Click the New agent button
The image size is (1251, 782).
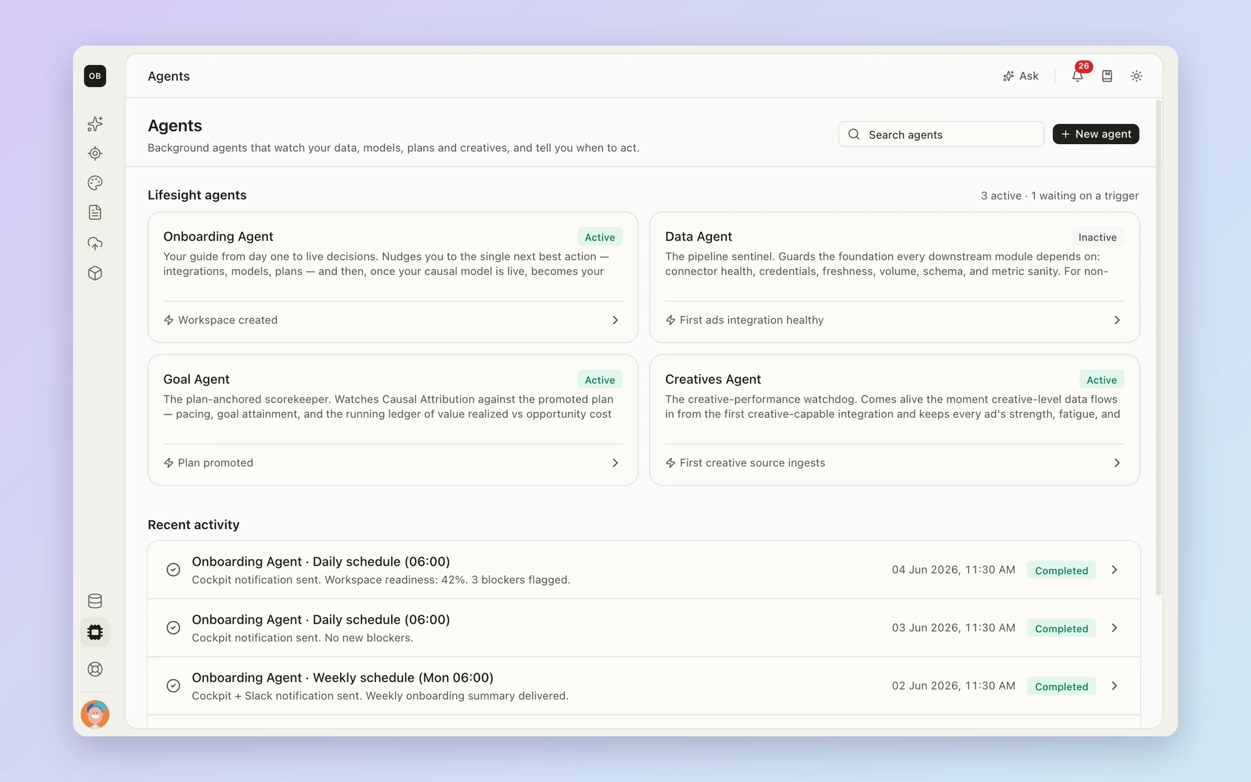coord(1096,134)
